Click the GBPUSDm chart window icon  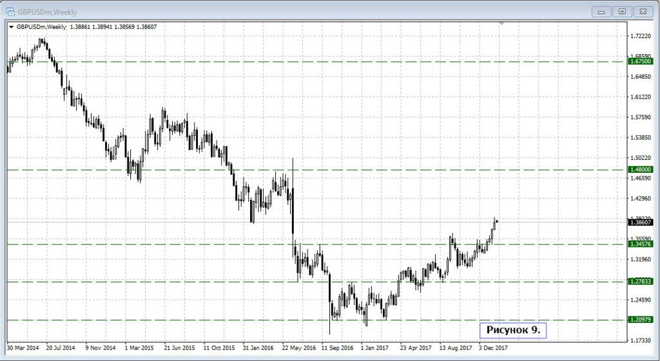(x=10, y=11)
